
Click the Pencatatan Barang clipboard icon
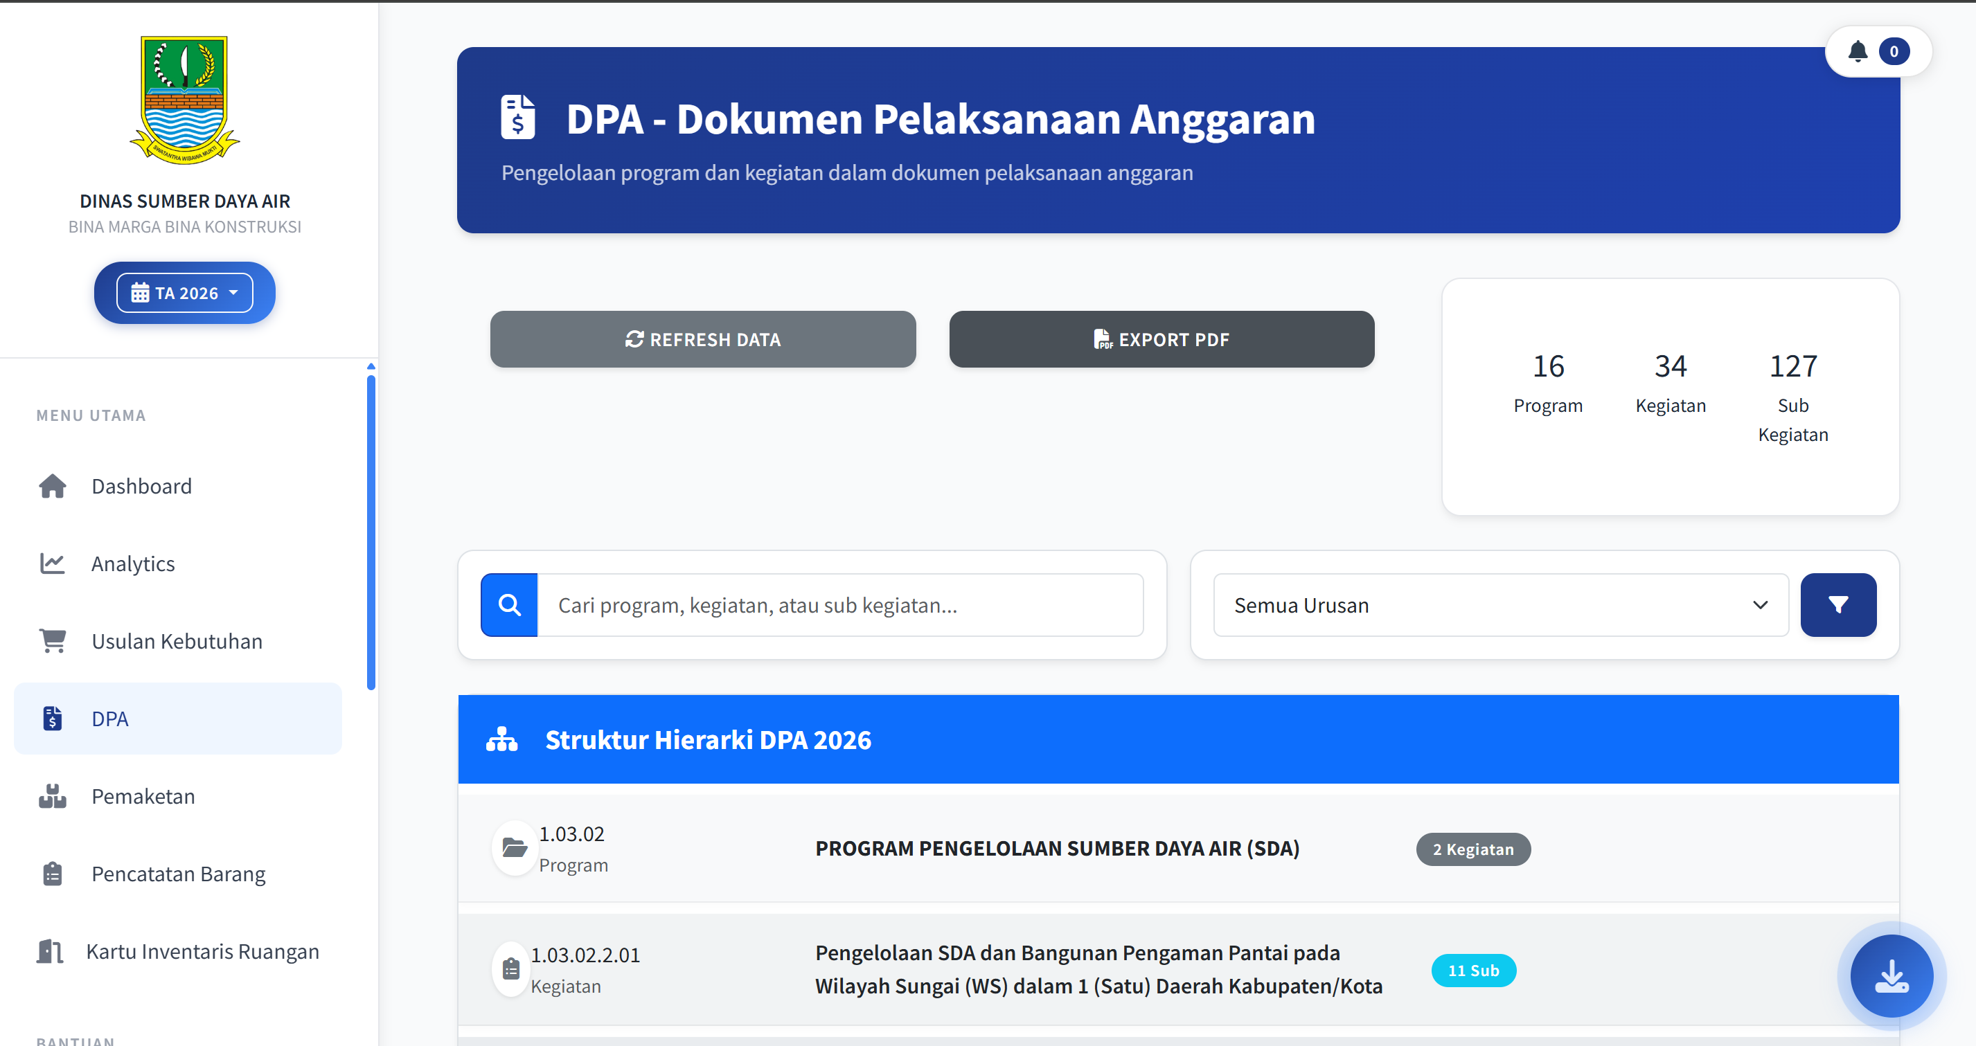51,874
